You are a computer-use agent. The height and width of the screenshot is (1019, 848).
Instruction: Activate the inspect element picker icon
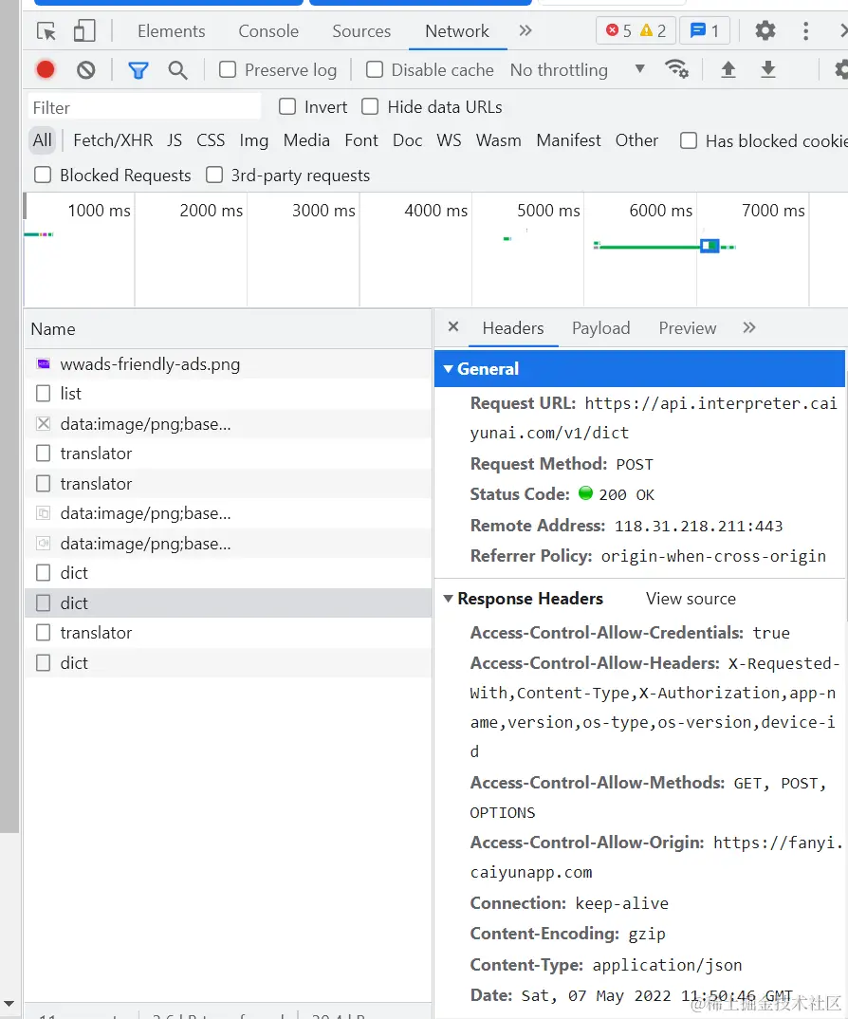point(46,30)
